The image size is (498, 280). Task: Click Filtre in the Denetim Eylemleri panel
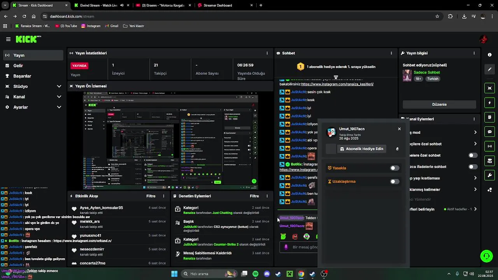pos(254,196)
